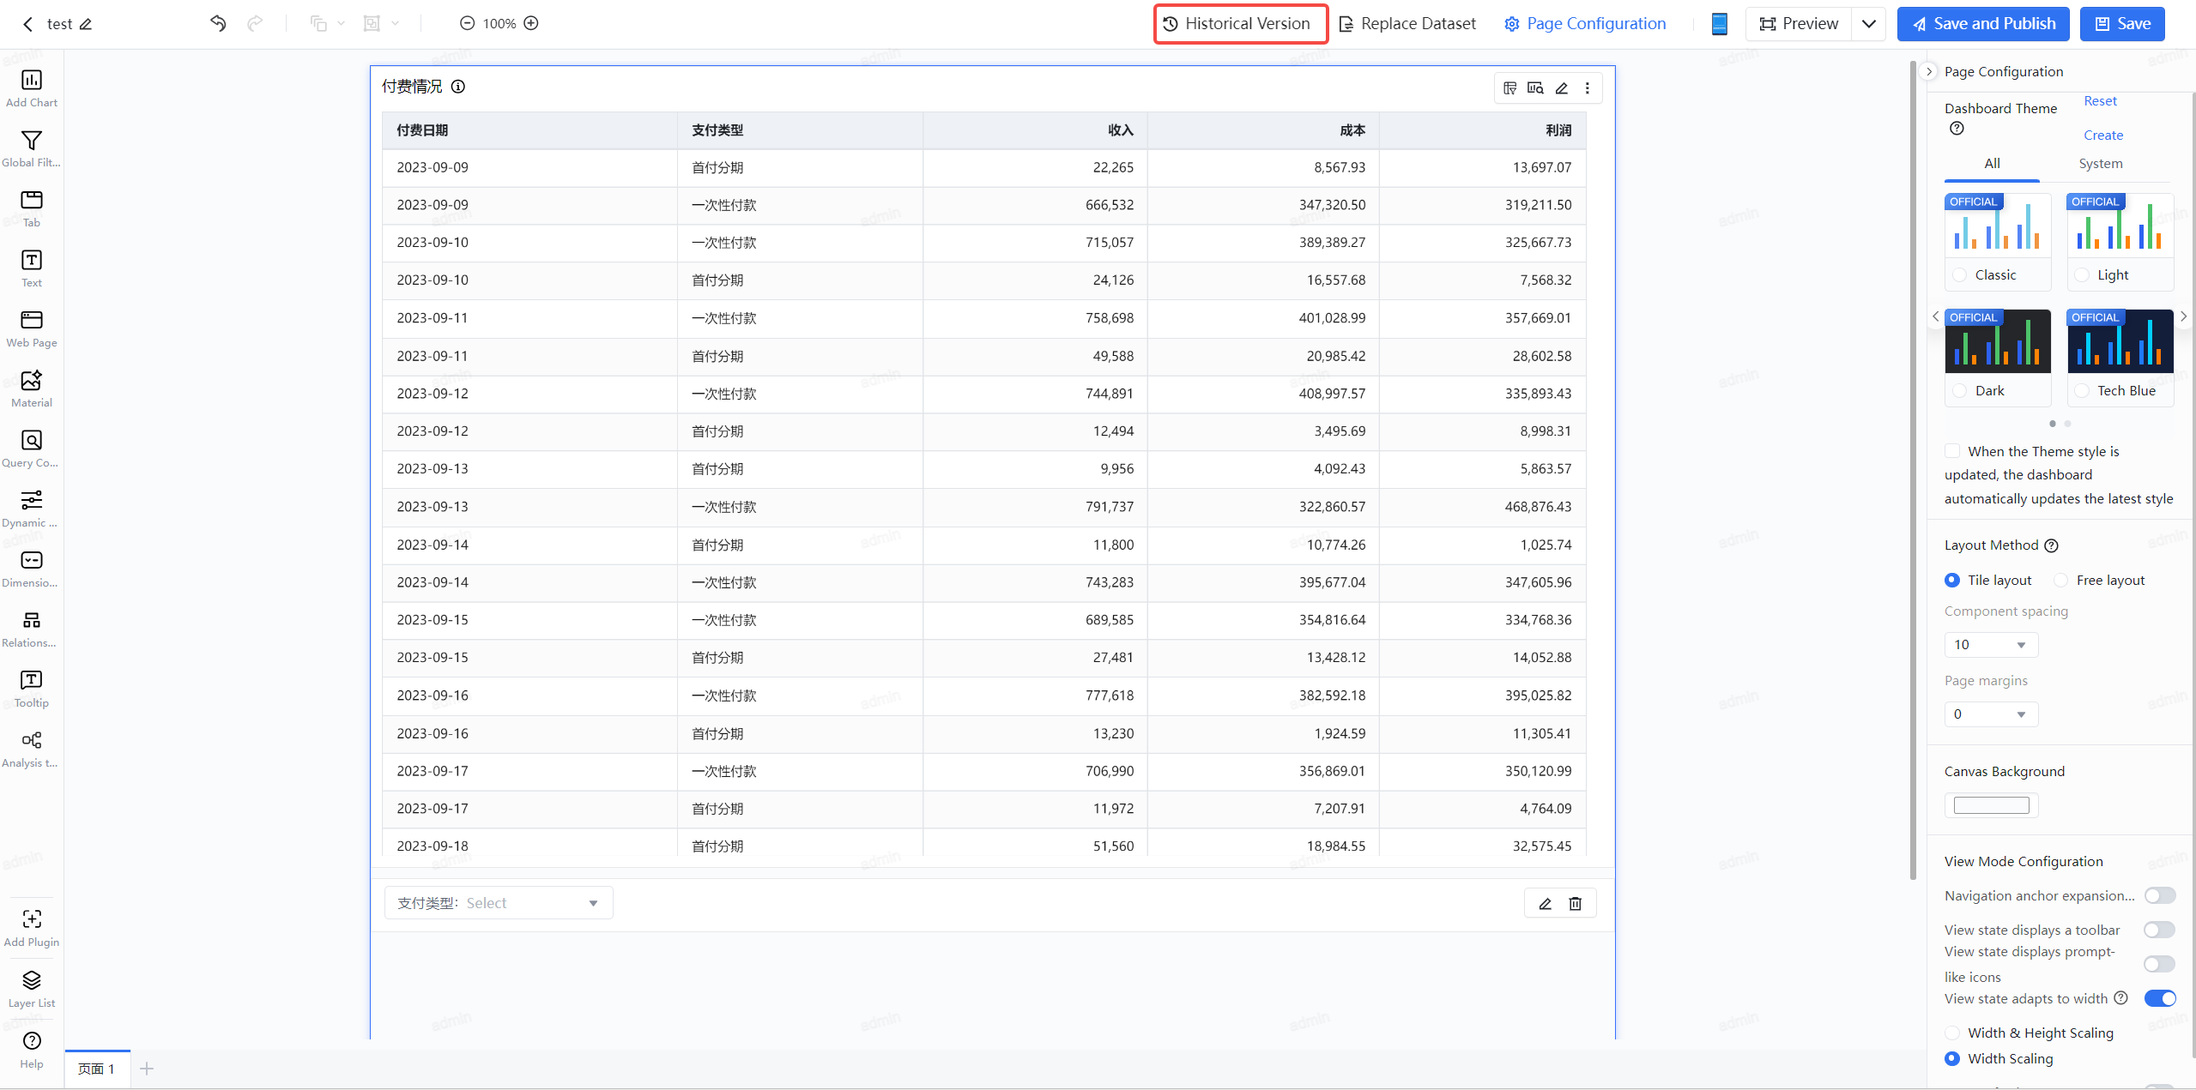Viewport: 2196px width, 1090px height.
Task: Switch to the System themes tab
Action: coord(2100,164)
